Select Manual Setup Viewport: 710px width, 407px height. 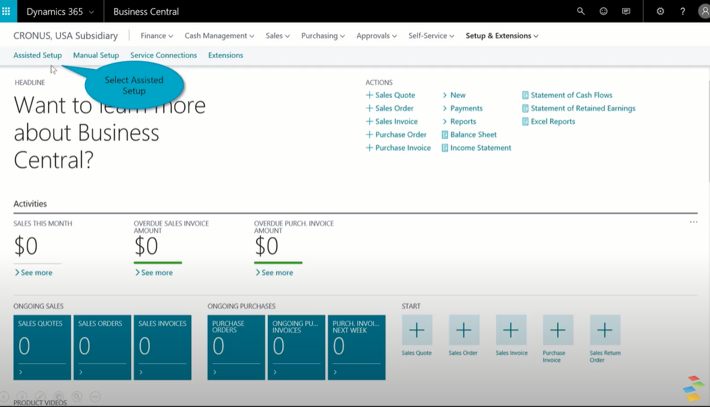(x=96, y=55)
